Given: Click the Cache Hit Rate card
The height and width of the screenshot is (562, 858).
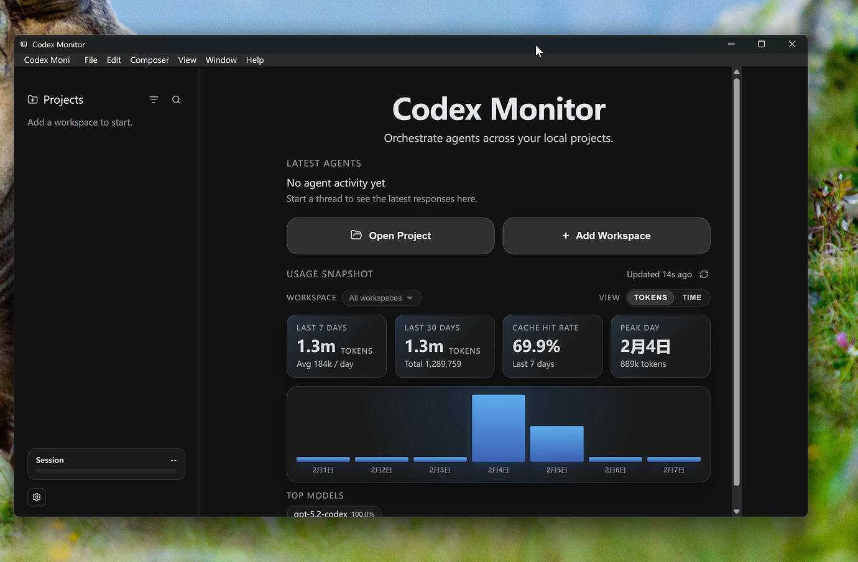Looking at the screenshot, I should point(553,346).
